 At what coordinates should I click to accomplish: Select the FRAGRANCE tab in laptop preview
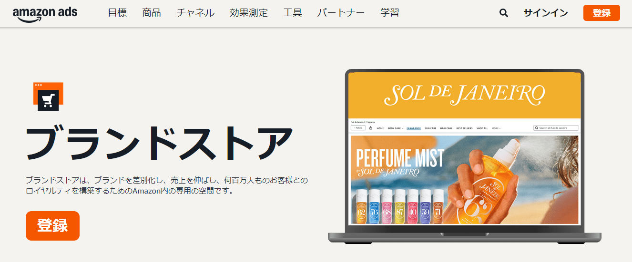point(414,128)
